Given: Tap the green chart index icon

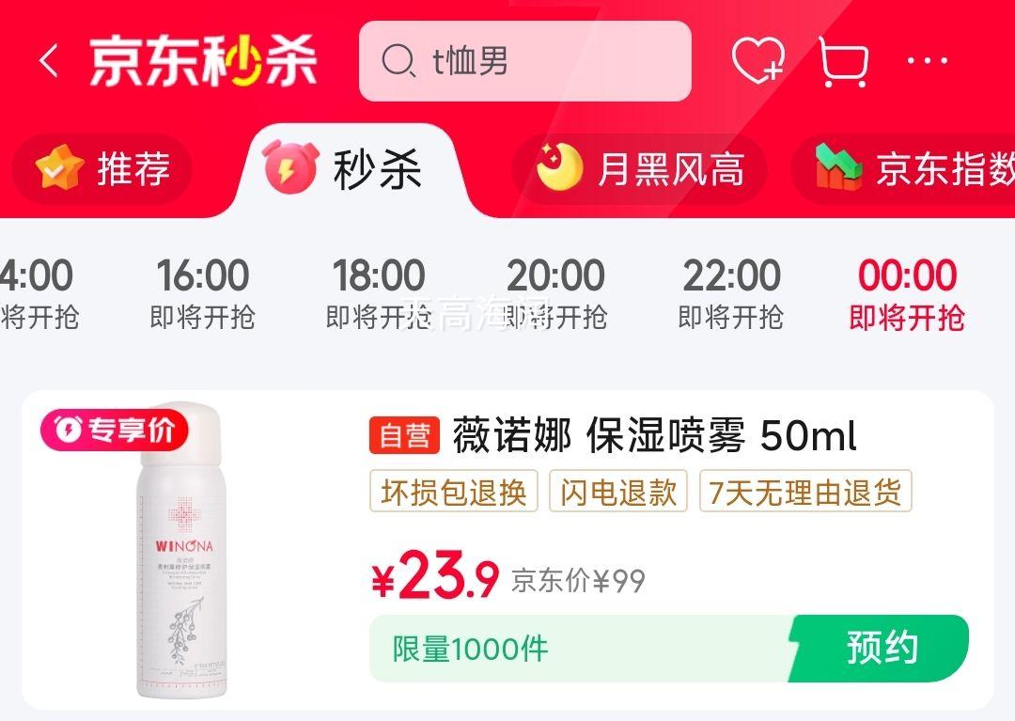Looking at the screenshot, I should point(837,167).
